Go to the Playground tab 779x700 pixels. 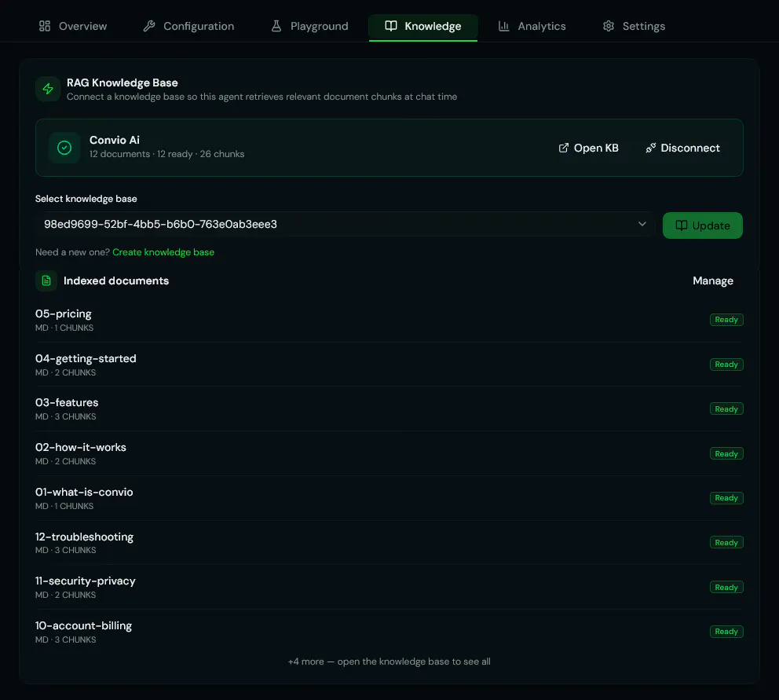(x=309, y=27)
